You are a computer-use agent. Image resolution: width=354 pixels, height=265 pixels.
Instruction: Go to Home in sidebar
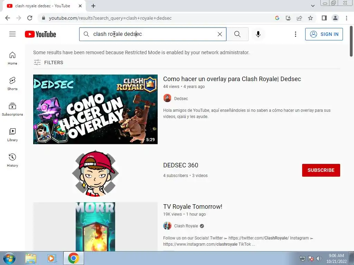click(12, 58)
